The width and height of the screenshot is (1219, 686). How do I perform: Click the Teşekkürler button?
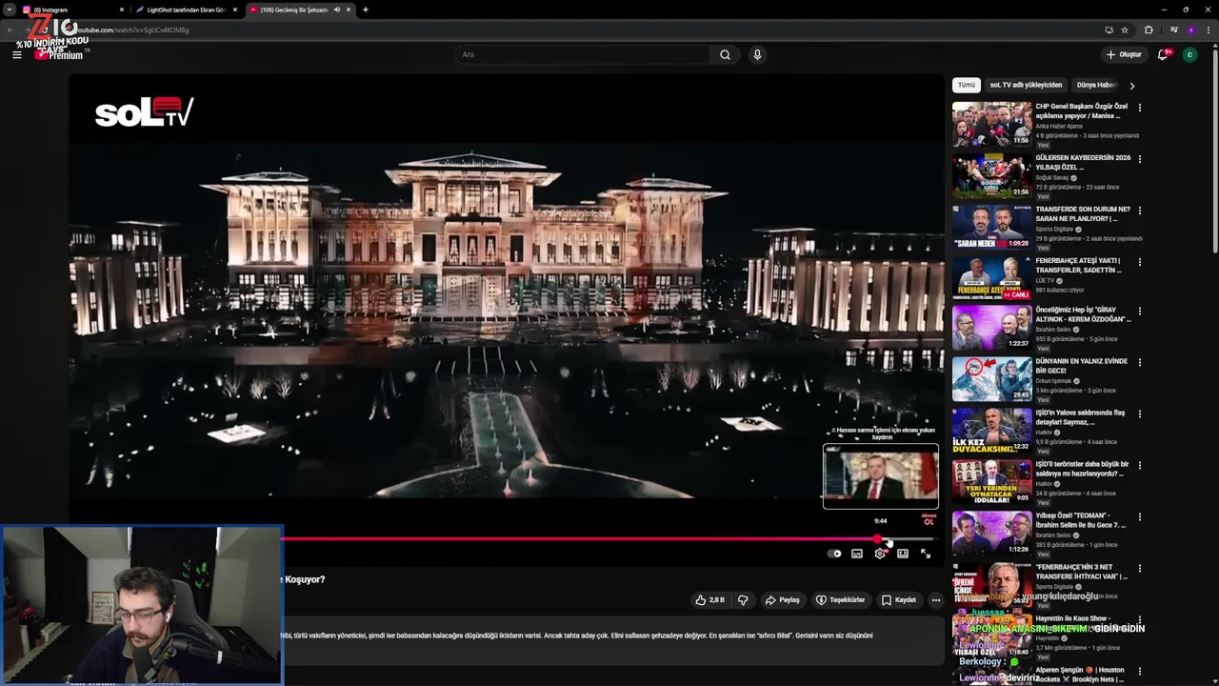click(x=840, y=600)
